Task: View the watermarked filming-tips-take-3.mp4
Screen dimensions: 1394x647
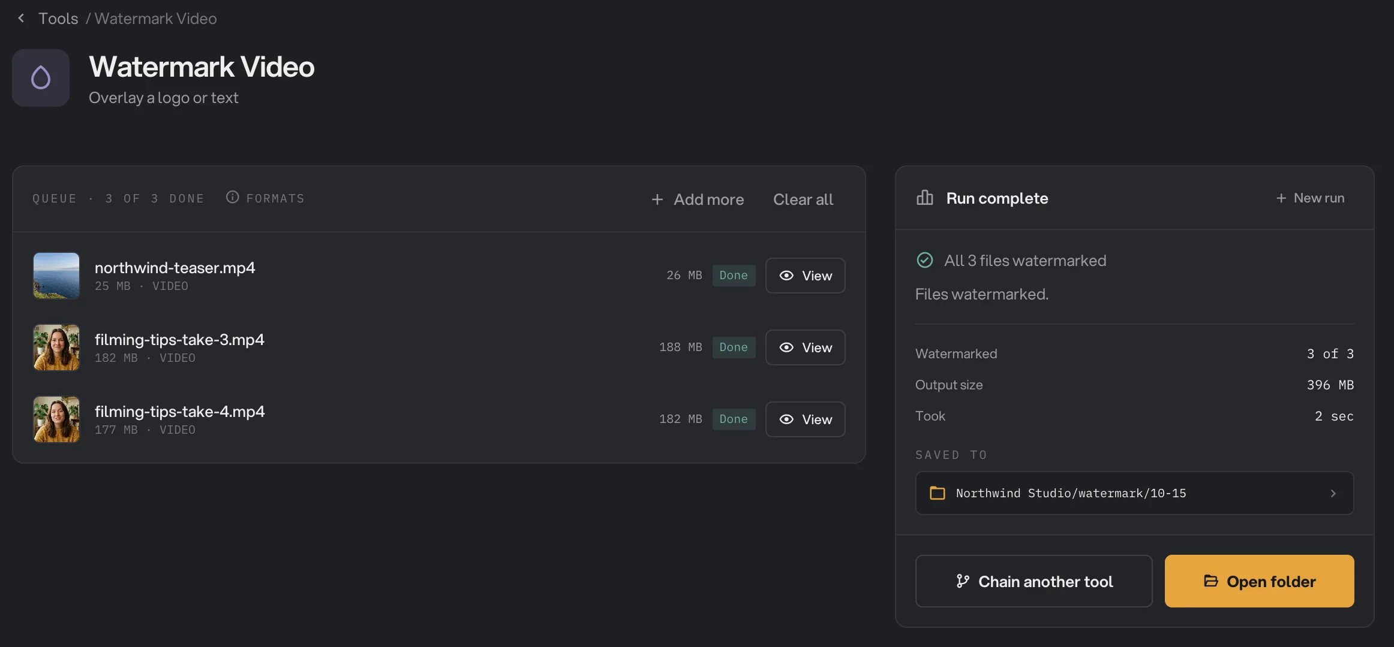Action: [806, 347]
